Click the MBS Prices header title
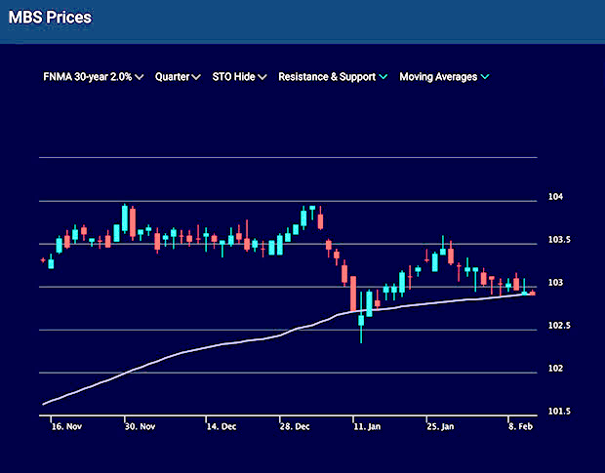 click(x=50, y=19)
